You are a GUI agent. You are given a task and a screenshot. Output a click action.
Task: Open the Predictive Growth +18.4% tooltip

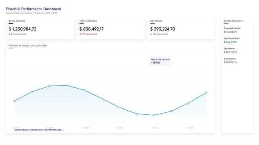(160, 61)
